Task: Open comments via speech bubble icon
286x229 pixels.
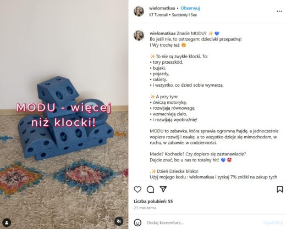Action: tap(150, 189)
